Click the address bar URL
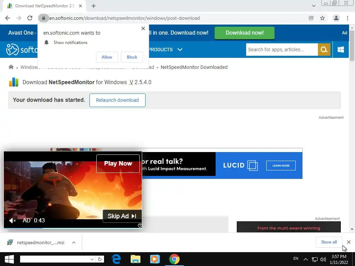This screenshot has height=266, width=355. [124, 18]
